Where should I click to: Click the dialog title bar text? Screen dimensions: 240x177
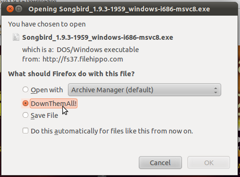[119, 9]
